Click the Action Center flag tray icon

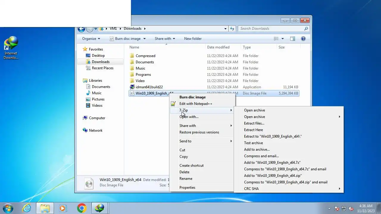coord(337,208)
